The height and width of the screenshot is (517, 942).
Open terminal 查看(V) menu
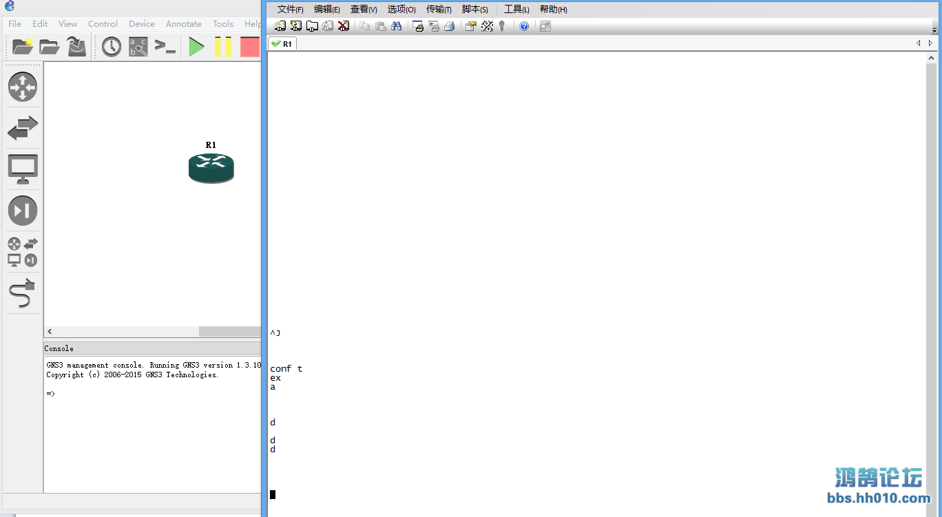pyautogui.click(x=364, y=10)
